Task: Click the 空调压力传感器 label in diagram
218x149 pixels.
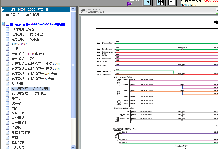Action: (124, 108)
